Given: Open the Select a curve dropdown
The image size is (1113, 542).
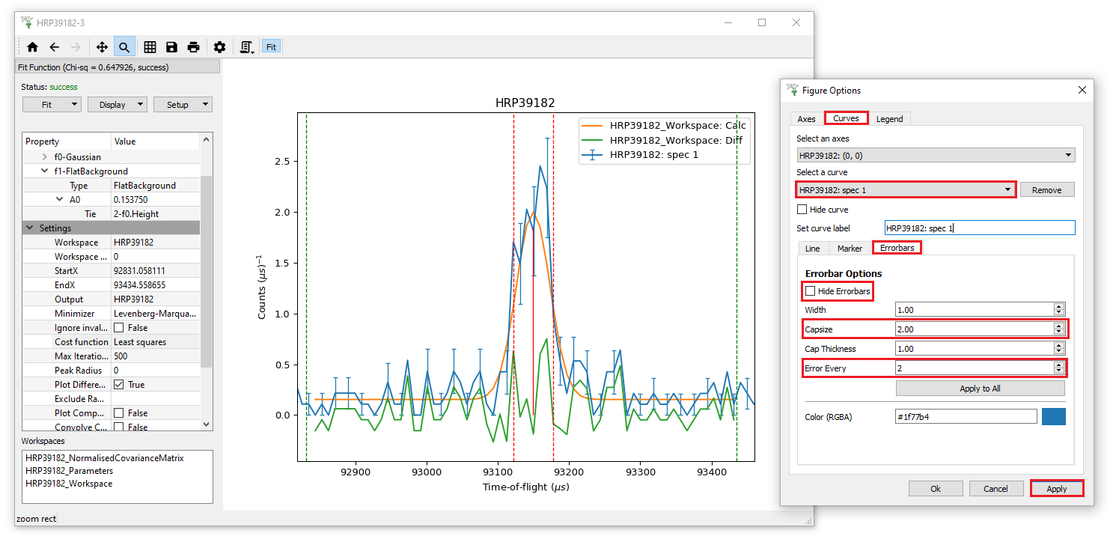Looking at the screenshot, I should 906,190.
